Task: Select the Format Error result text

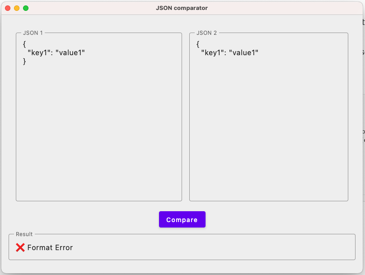Action: click(x=50, y=247)
